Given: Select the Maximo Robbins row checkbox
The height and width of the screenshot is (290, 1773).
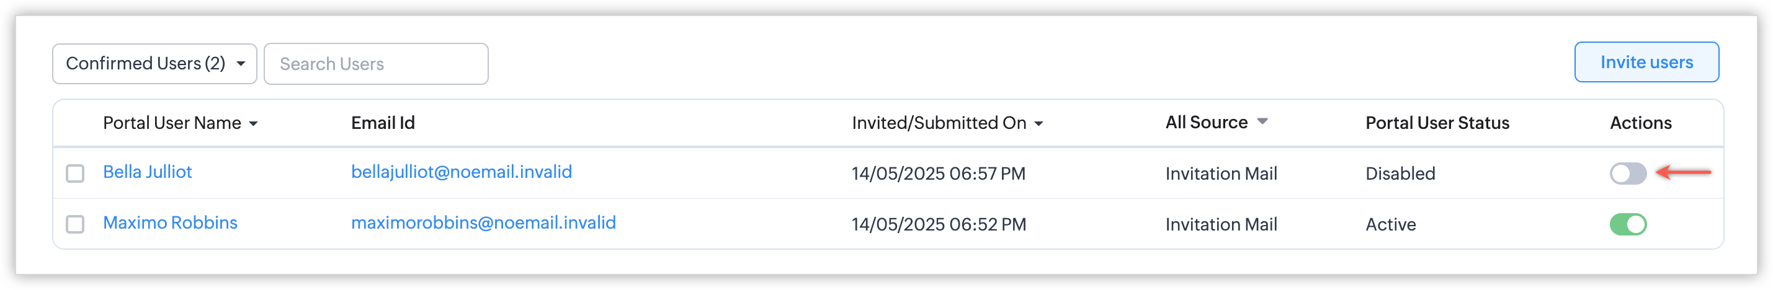Looking at the screenshot, I should (x=75, y=224).
